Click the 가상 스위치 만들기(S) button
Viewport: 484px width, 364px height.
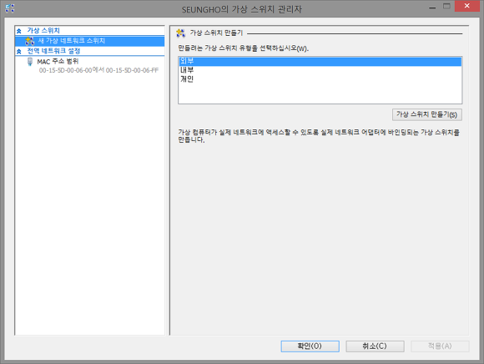tap(427, 114)
